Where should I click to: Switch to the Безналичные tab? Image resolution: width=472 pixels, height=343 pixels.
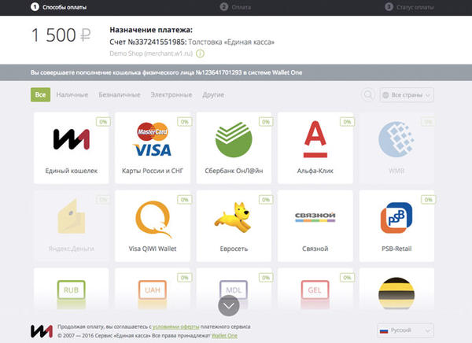click(x=120, y=95)
